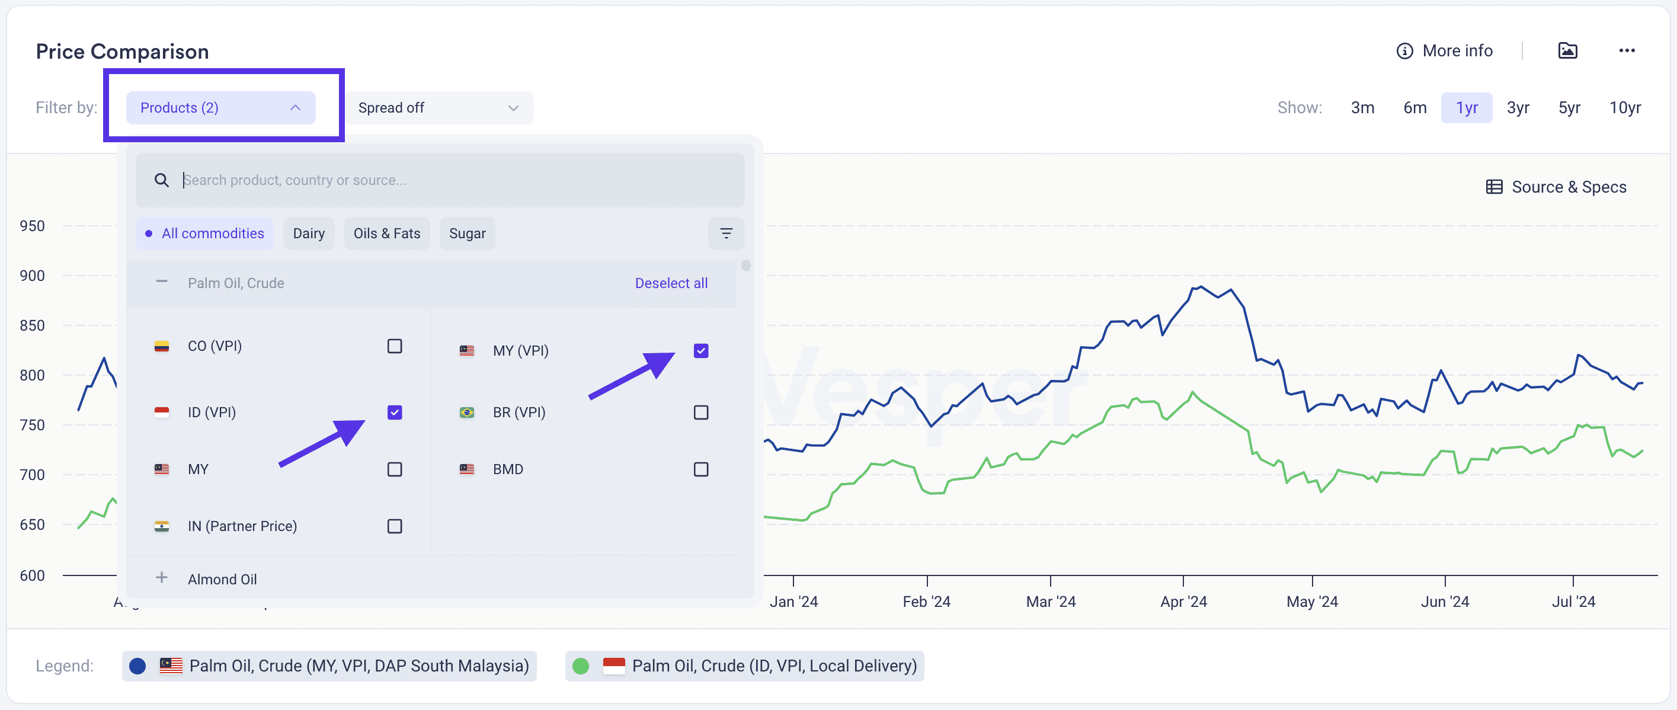The width and height of the screenshot is (1677, 710).
Task: Click the export chart image icon
Action: pos(1567,50)
